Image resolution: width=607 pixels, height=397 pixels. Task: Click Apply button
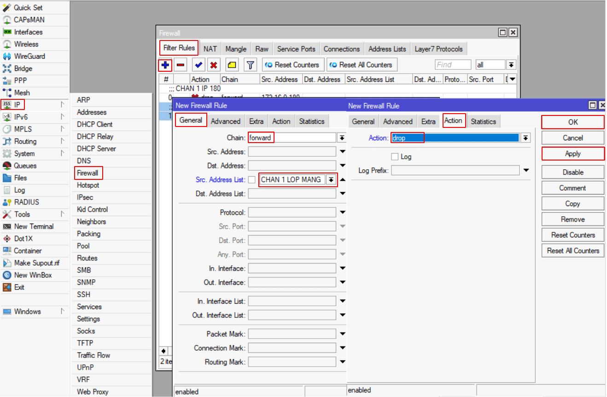(572, 154)
